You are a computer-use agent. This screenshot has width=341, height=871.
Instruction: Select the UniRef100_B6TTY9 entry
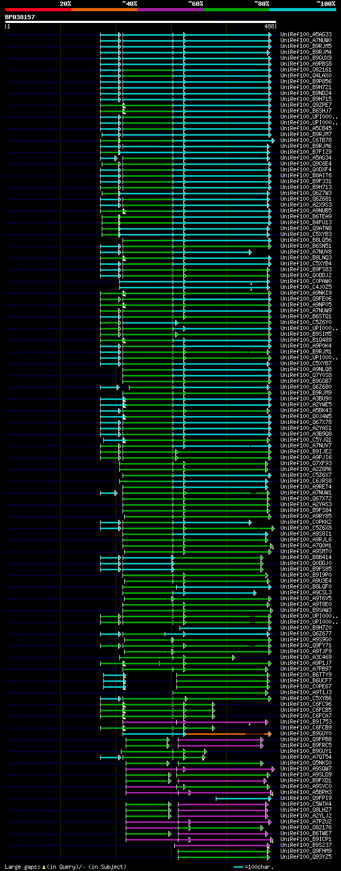(306, 674)
